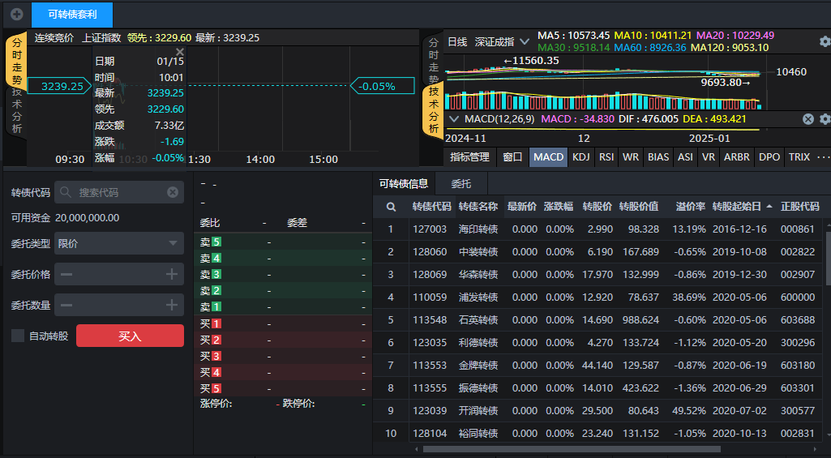Select right 分时走势 side tab
Viewport: 831px width, 458px height.
pyautogui.click(x=434, y=59)
